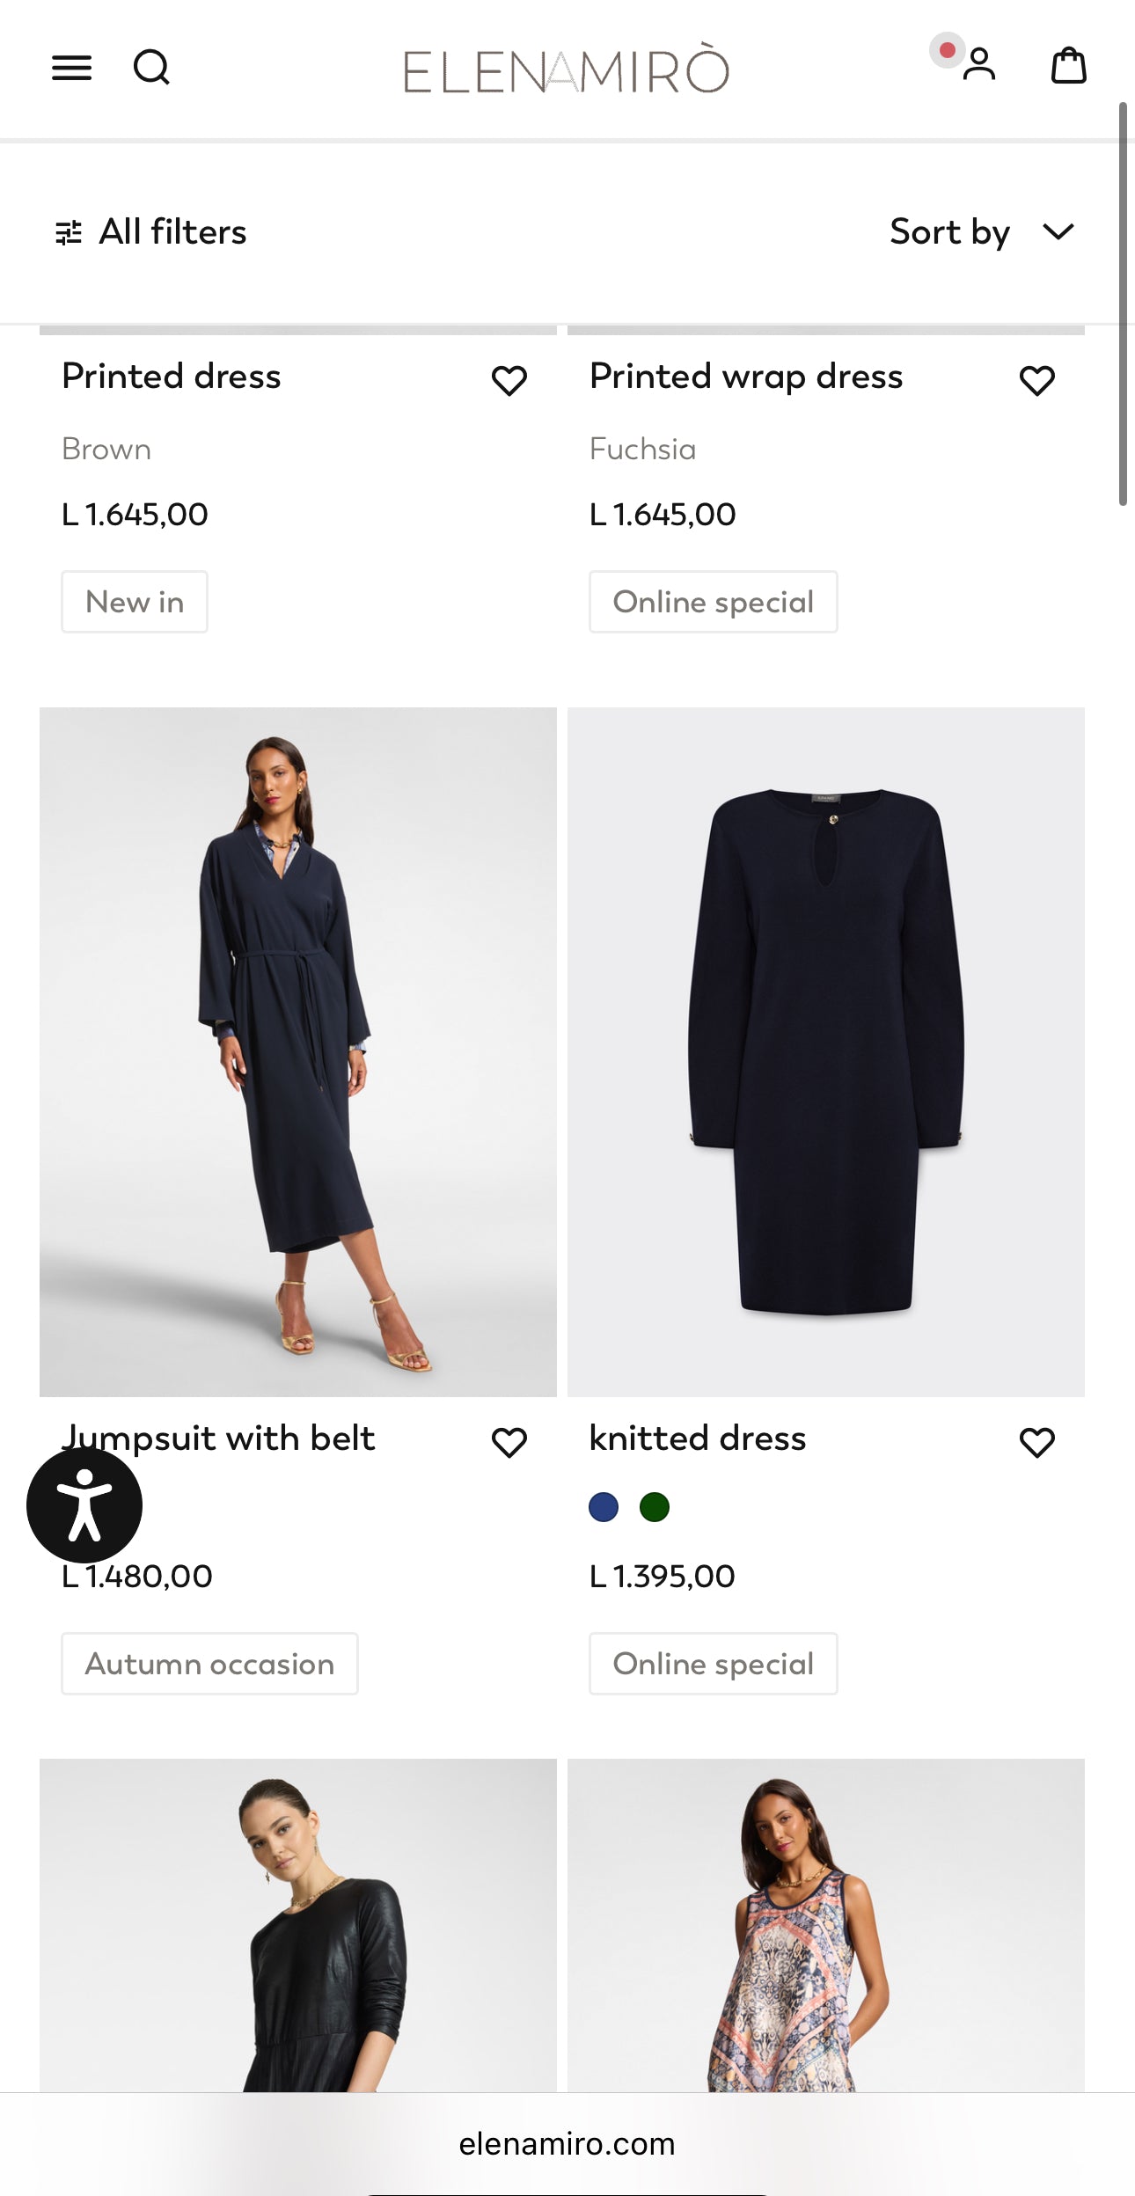Go to the Elena Mirò logo homepage
The image size is (1135, 2196).
click(567, 70)
